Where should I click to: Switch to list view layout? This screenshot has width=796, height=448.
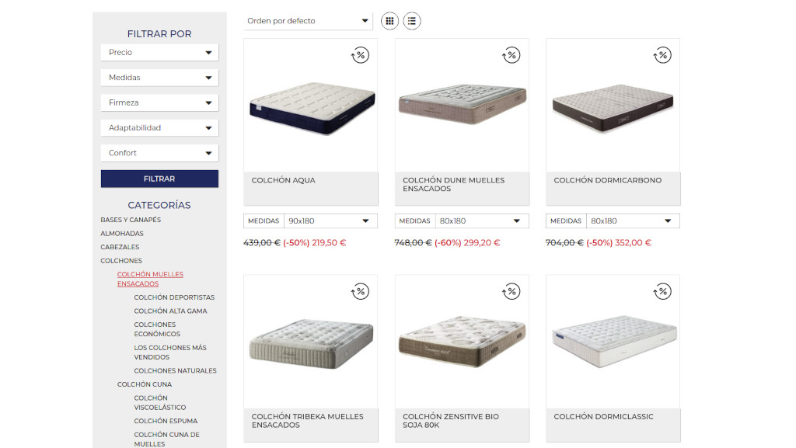[412, 21]
